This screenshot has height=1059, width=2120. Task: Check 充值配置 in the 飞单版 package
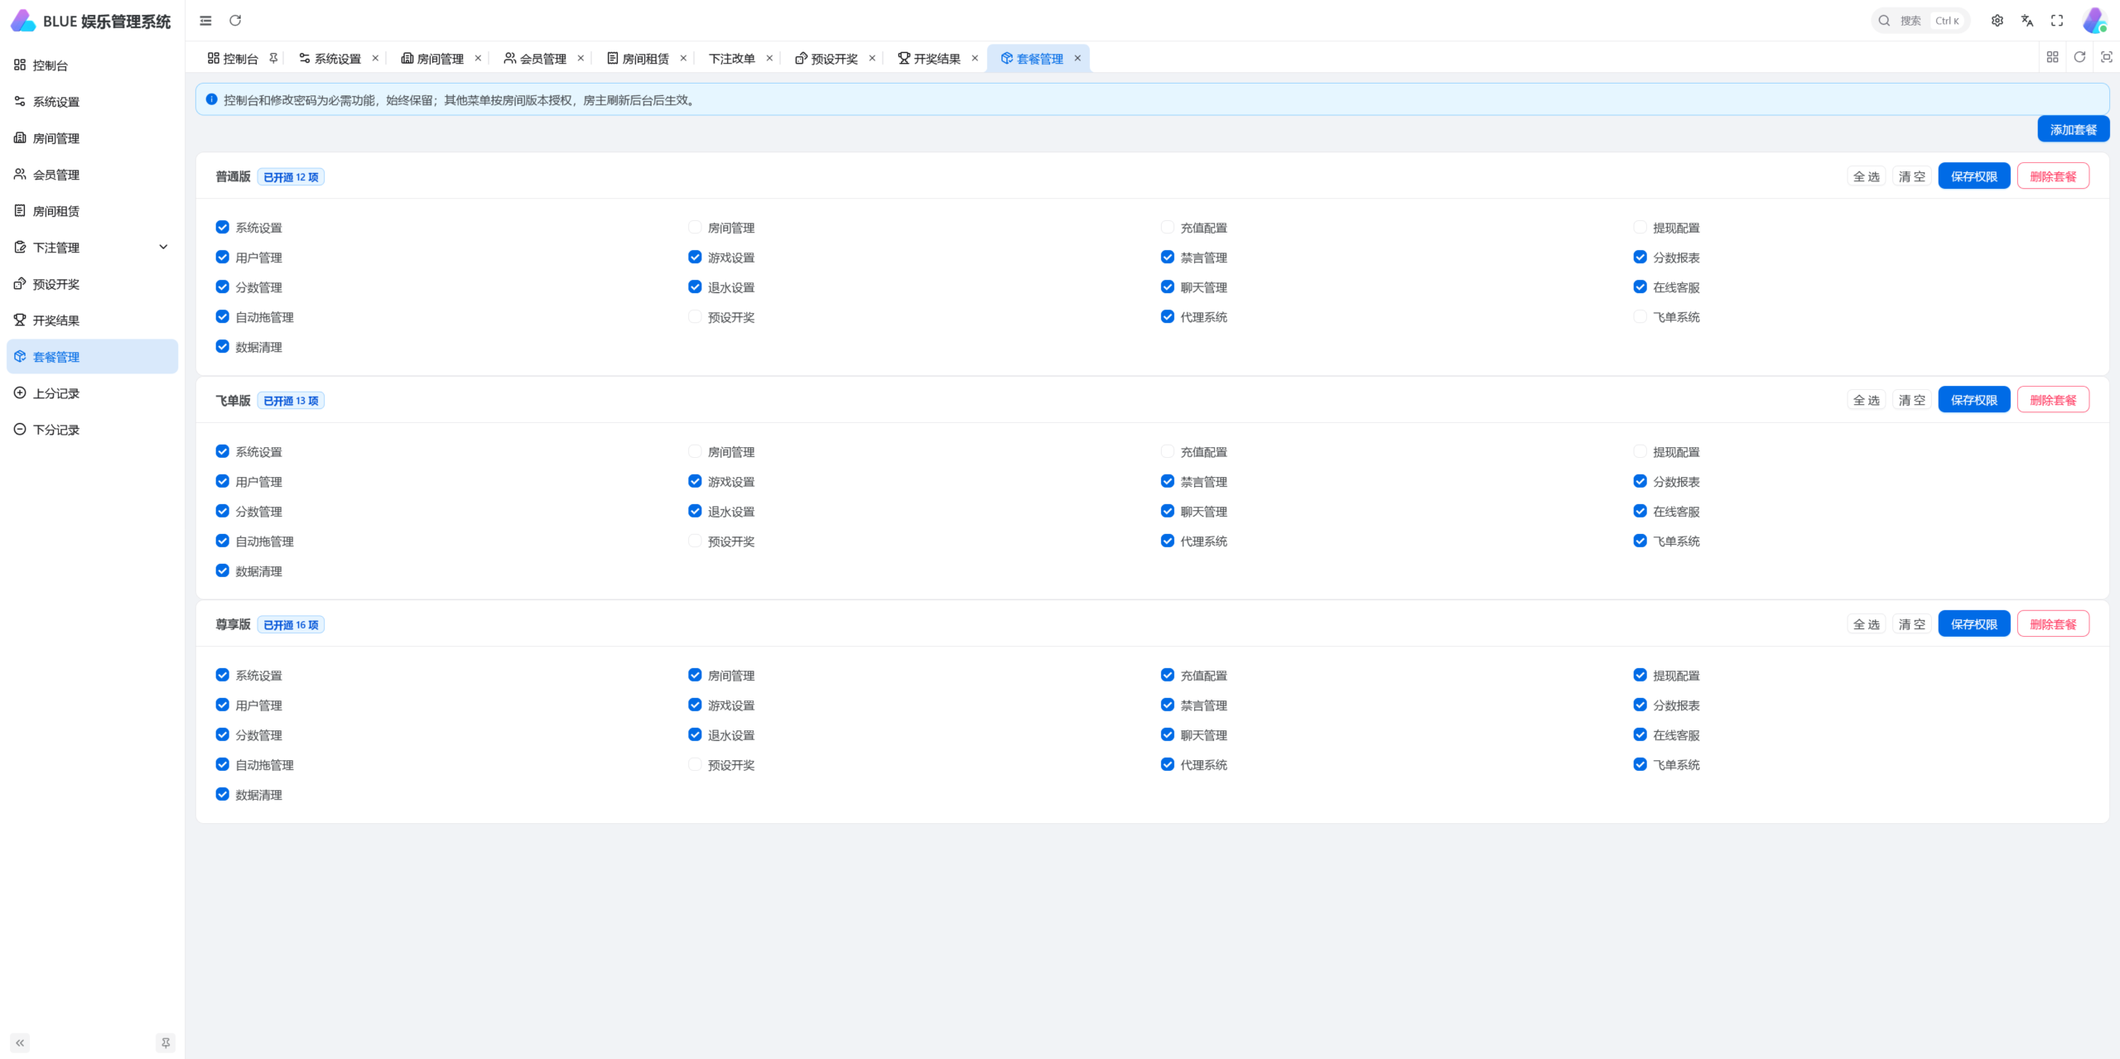[x=1168, y=452]
